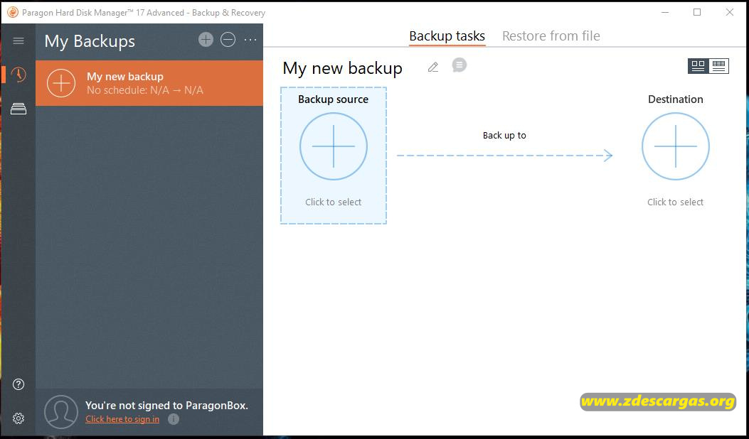Open the backup comment bubble icon

point(459,65)
